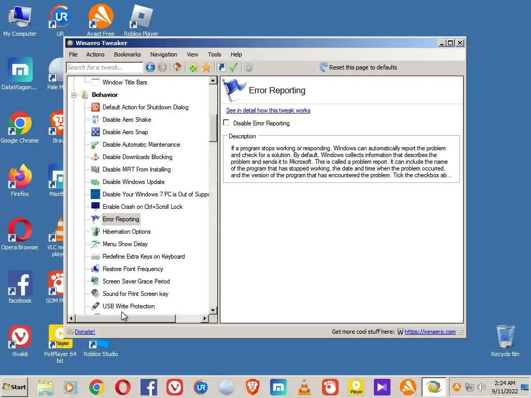Click the Disable Aero Shake icon
The height and width of the screenshot is (398, 531).
[95, 120]
